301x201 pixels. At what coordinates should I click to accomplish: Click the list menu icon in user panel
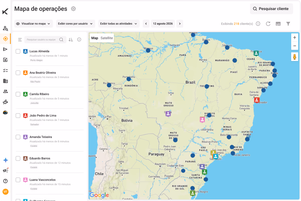pyautogui.click(x=20, y=39)
